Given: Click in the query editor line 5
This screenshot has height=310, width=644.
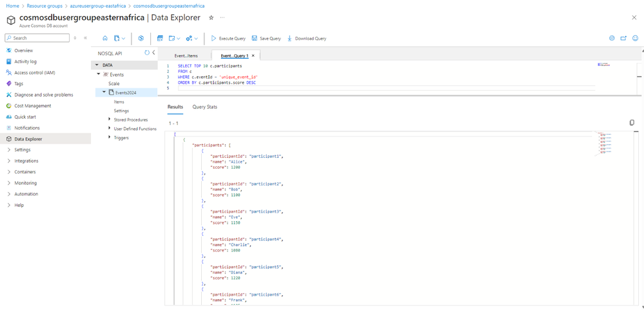Looking at the screenshot, I should 386,88.
